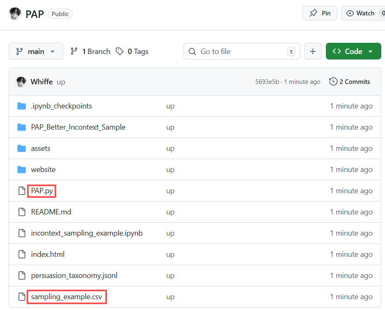Click file icon of incontext_sampling_example.ipynb
The image size is (385, 310).
(x=22, y=233)
